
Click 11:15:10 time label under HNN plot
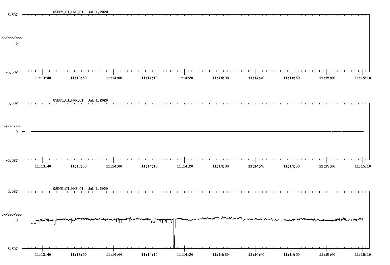[363, 166]
